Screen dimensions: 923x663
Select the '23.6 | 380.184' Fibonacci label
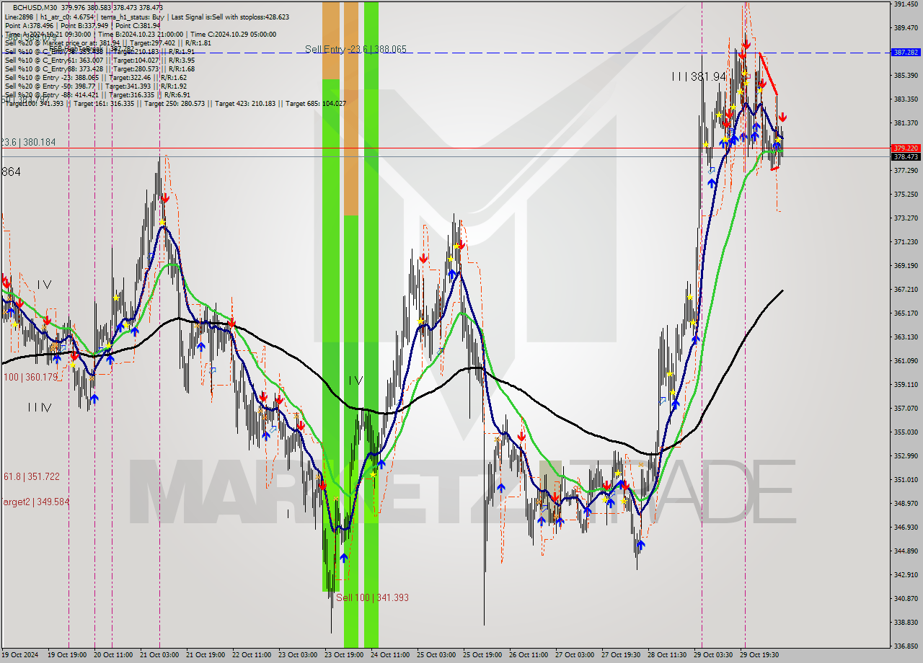click(28, 143)
